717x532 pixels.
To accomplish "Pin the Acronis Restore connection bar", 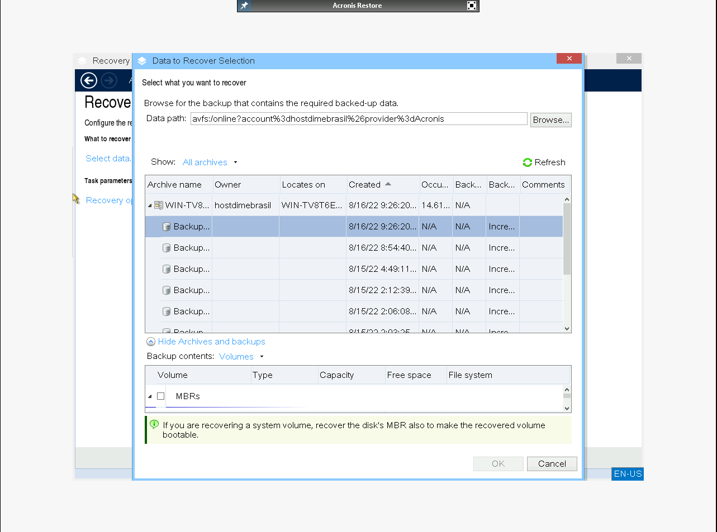I will point(244,6).
